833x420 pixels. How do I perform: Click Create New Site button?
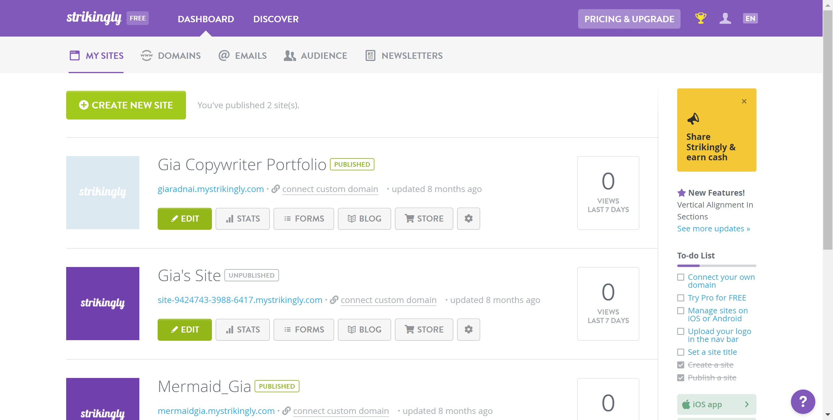coord(126,105)
